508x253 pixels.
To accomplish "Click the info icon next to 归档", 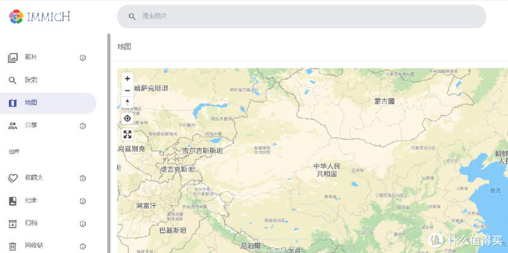I will 83,224.
